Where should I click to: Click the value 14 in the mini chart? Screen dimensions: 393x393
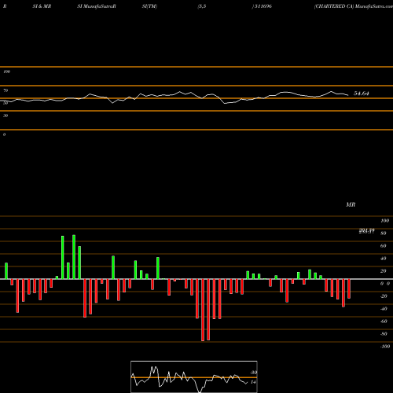(253, 382)
